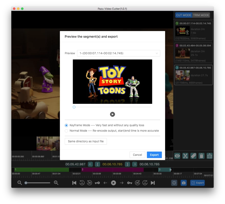The width and height of the screenshot is (225, 204).
Task: Tag the segment with the label icon
Action: 193,156
